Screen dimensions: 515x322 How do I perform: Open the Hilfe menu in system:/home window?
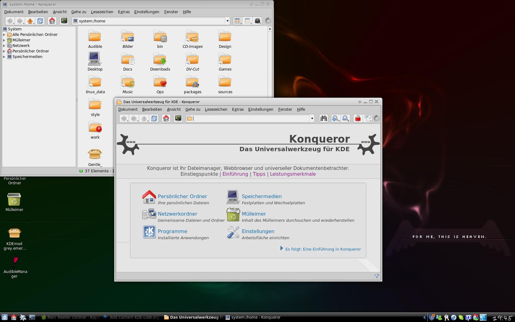187,12
